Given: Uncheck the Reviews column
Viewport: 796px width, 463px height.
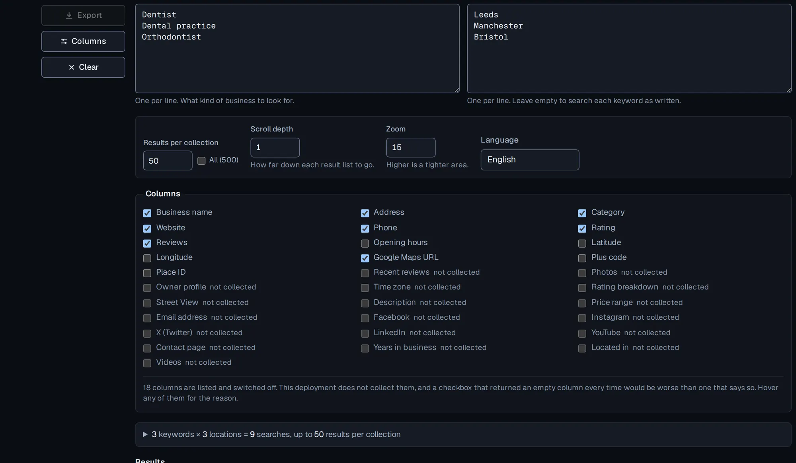Looking at the screenshot, I should click(x=147, y=243).
